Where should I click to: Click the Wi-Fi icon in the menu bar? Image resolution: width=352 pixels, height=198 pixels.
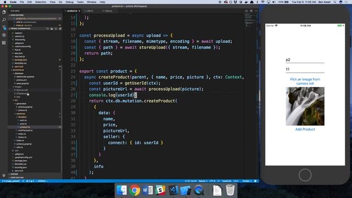point(263,2)
